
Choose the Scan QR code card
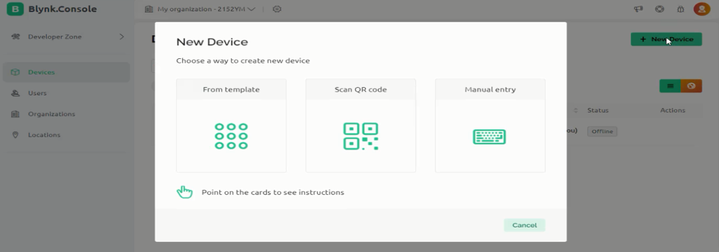[361, 125]
